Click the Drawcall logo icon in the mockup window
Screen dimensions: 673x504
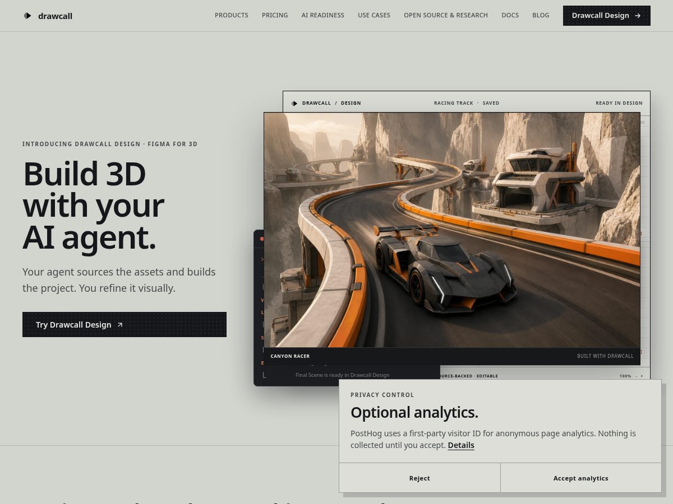click(x=294, y=103)
